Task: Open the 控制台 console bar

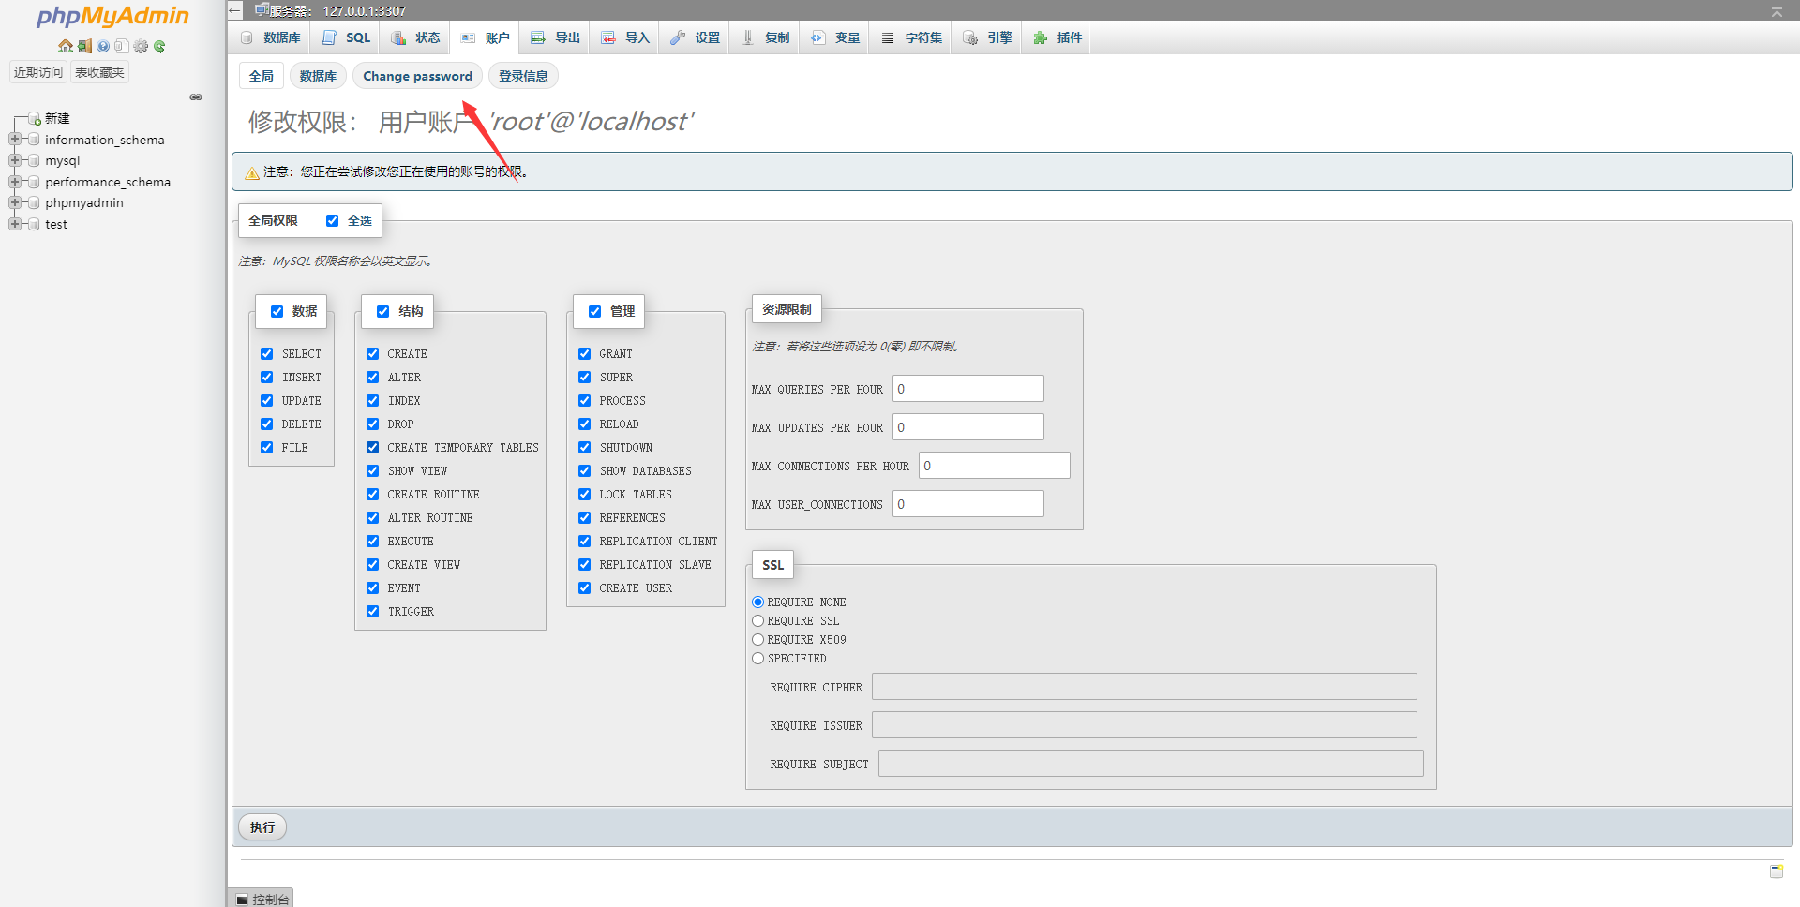Action: 262,899
